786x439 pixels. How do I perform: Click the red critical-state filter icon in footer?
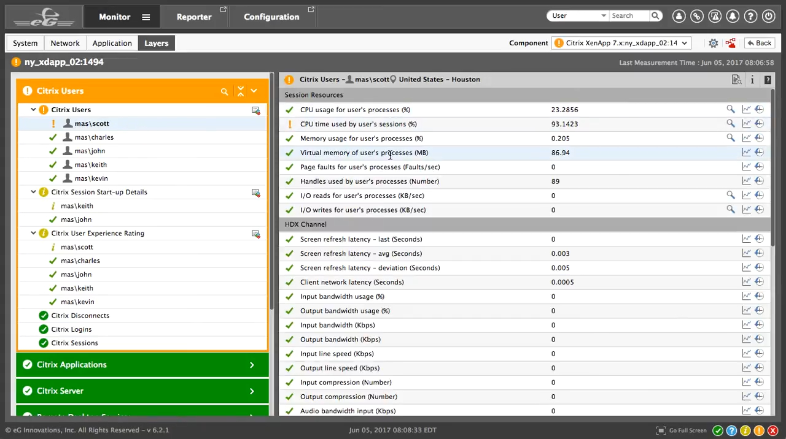point(772,430)
